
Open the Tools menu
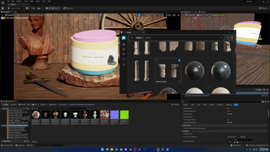[26, 1]
